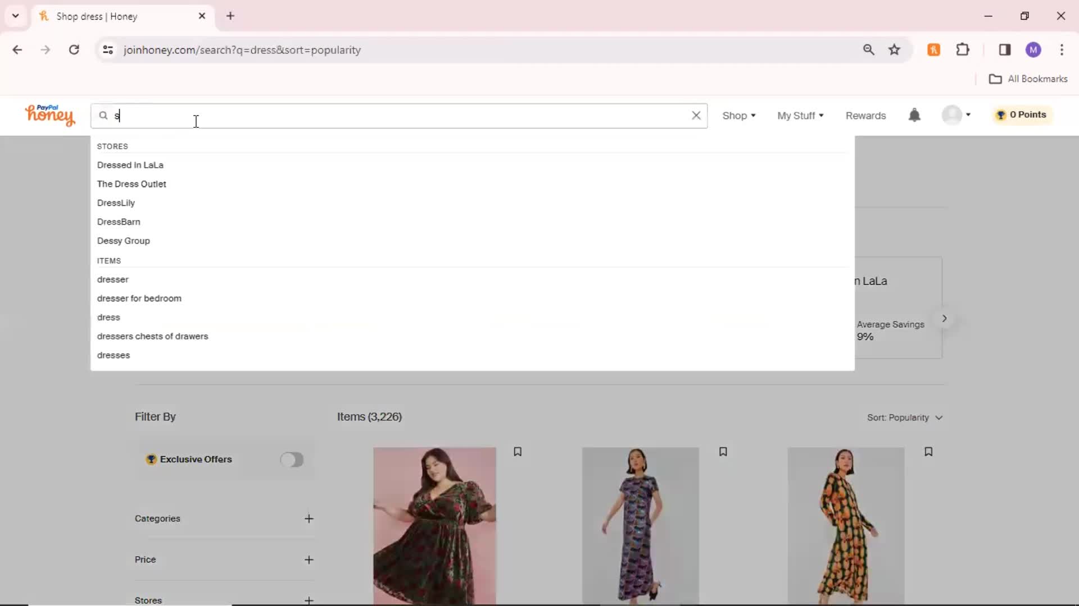This screenshot has height=606, width=1079.
Task: Click the search magnifier icon in Honey search box
Action: (103, 116)
